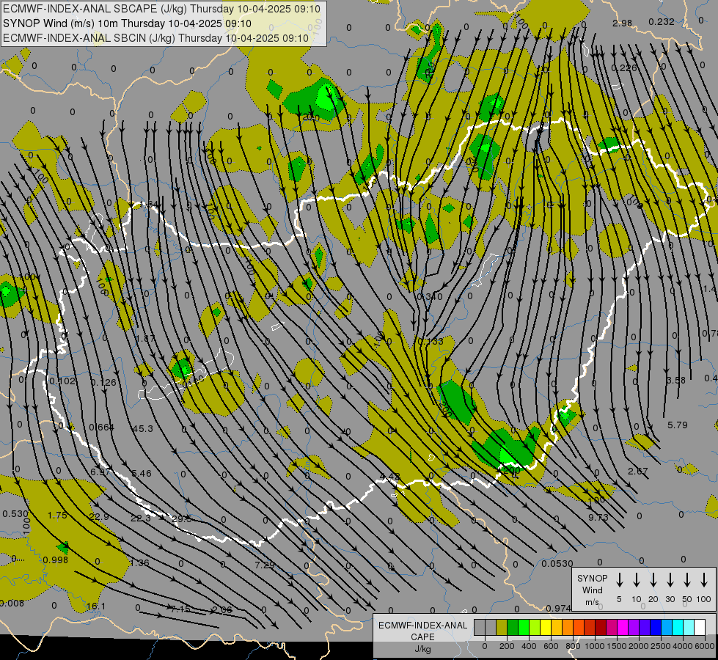
Task: Click the 22.9 value on the map
Action: pos(99,517)
